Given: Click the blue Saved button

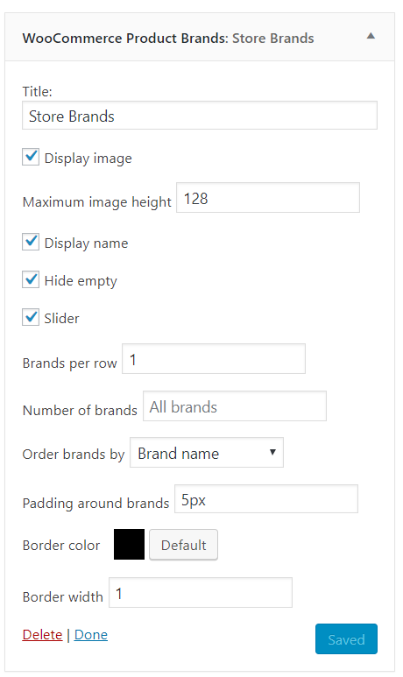Looking at the screenshot, I should pos(346,639).
